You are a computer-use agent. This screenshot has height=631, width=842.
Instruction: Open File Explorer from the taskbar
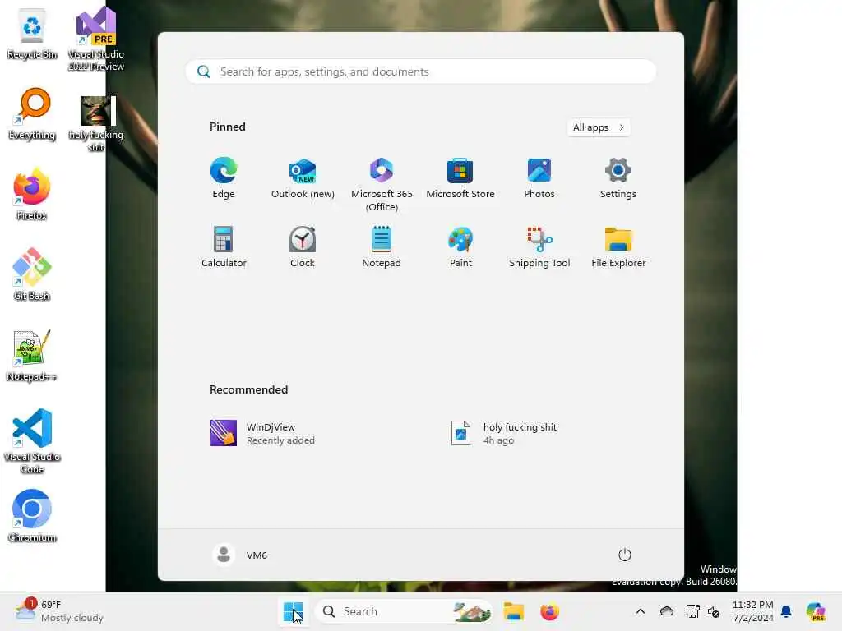[513, 611]
